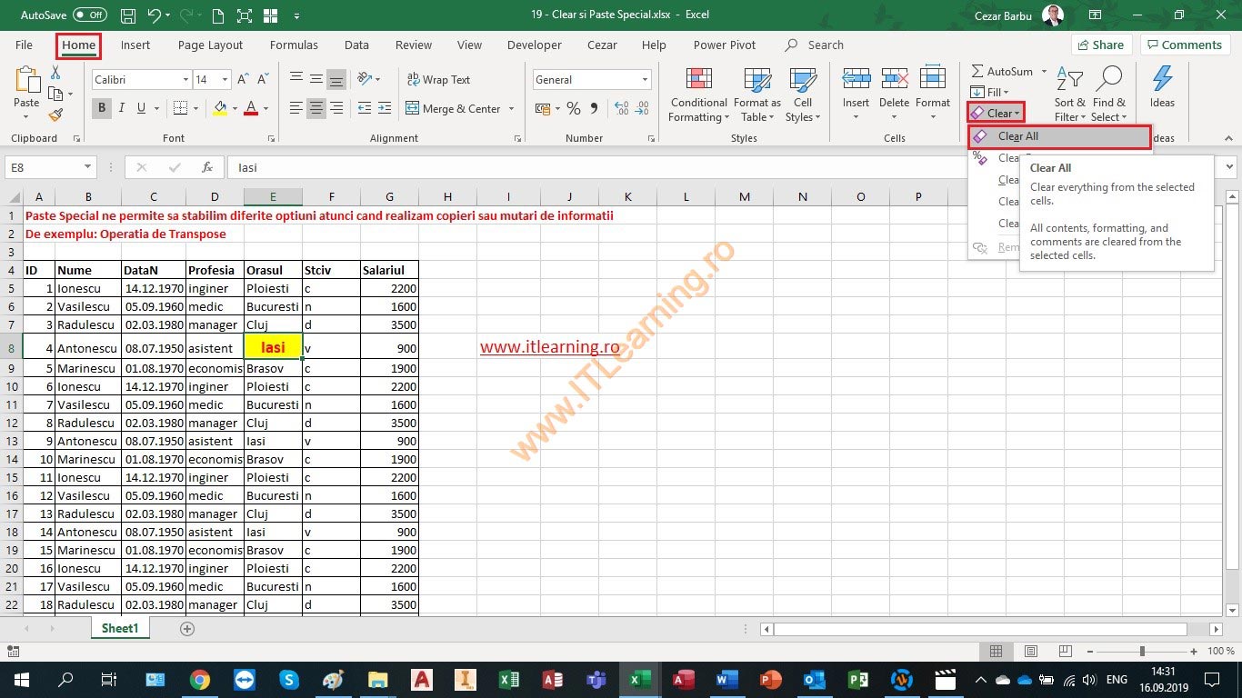Select the Sheet1 worksheet tab
Screen dimensions: 1242x698
[x=120, y=628]
